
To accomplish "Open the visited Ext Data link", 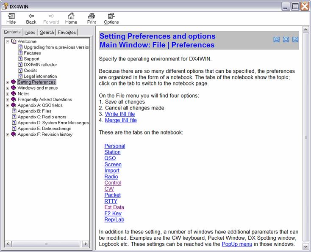I will 114,207.
